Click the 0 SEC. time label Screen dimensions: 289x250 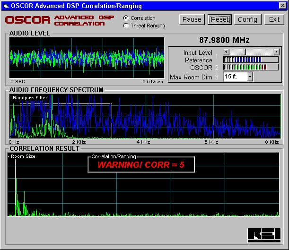[18, 82]
